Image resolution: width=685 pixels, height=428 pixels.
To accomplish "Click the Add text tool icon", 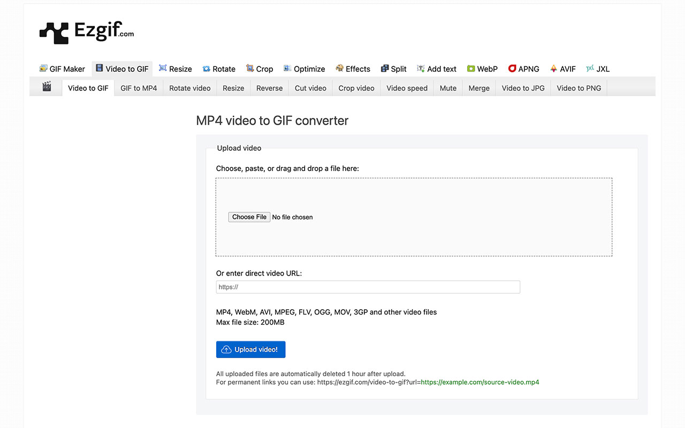I will point(421,68).
